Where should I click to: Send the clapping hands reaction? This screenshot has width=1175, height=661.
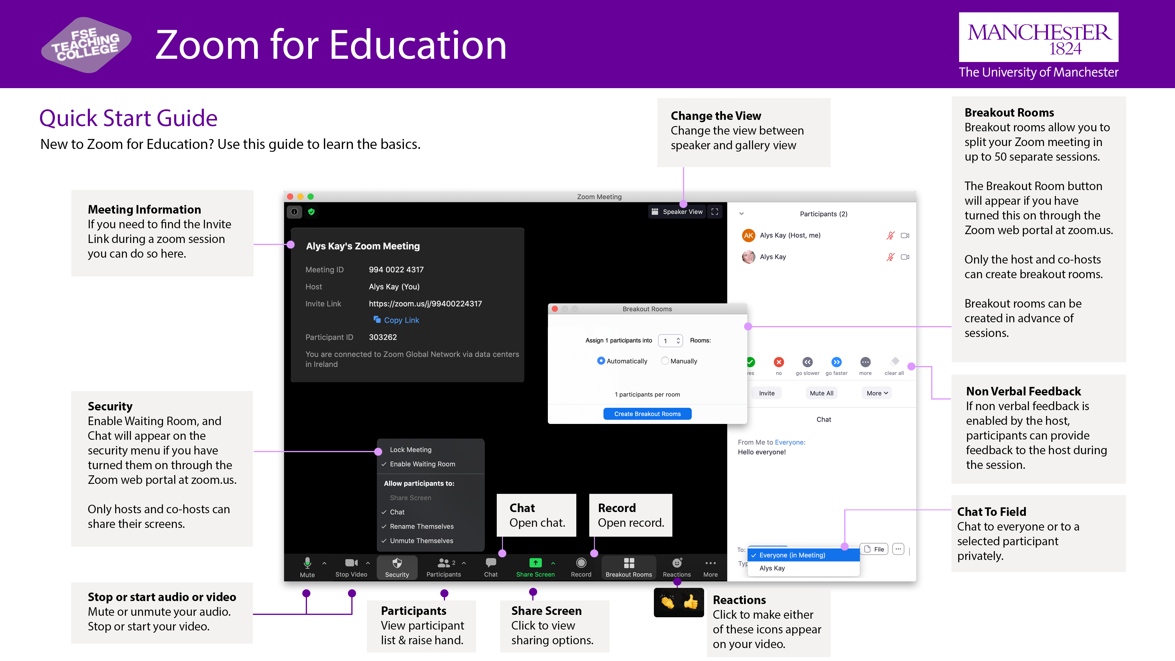coord(667,602)
